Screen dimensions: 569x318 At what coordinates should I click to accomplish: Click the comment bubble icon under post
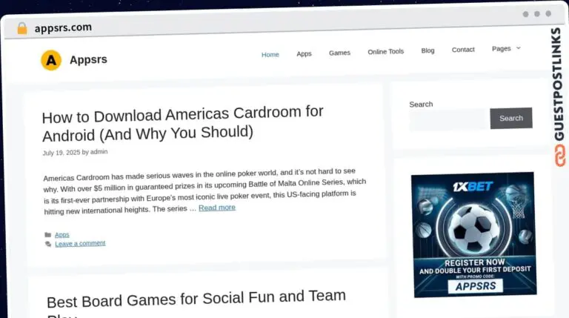tap(48, 243)
